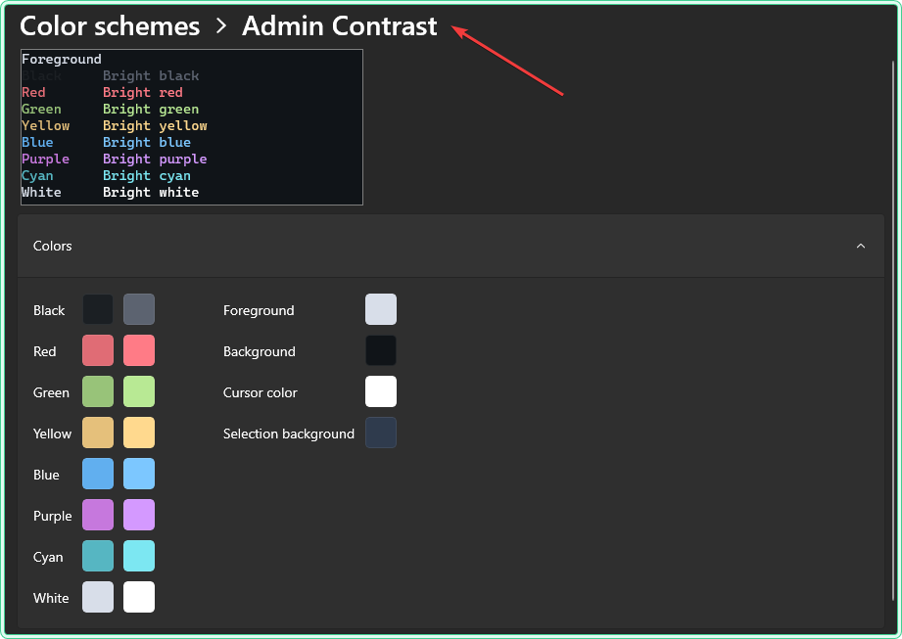This screenshot has height=639, width=902.
Task: Edit the Foreground color swatch
Action: tap(380, 309)
